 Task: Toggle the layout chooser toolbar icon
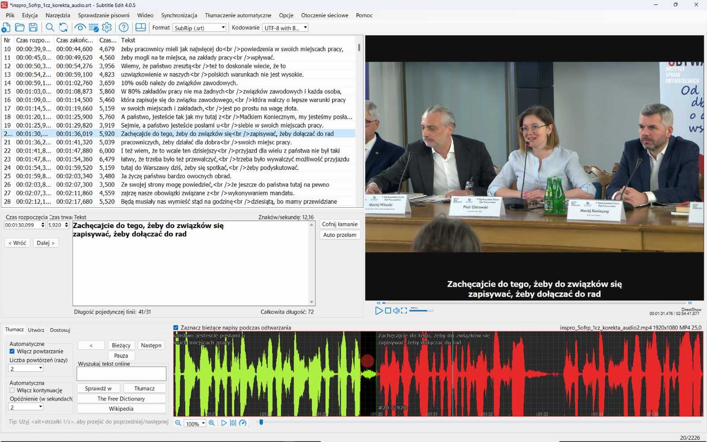(x=141, y=27)
